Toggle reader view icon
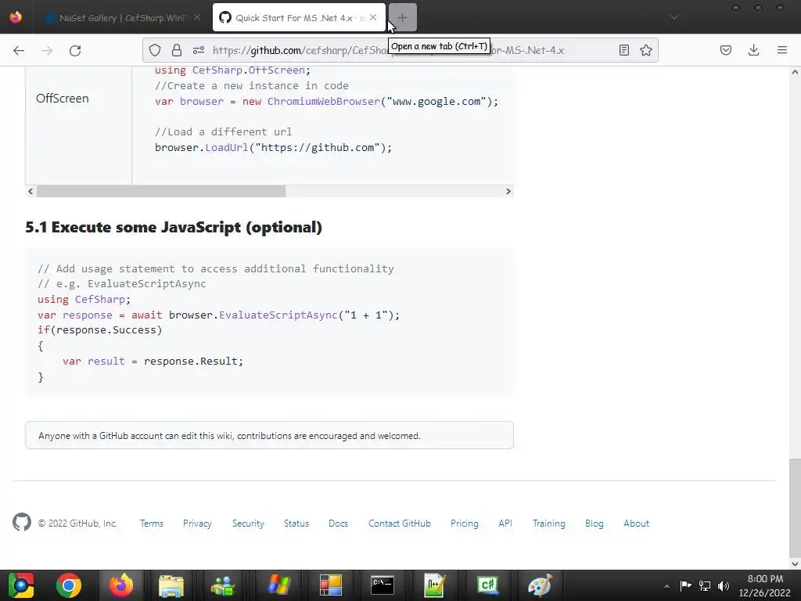This screenshot has height=601, width=801. (623, 50)
